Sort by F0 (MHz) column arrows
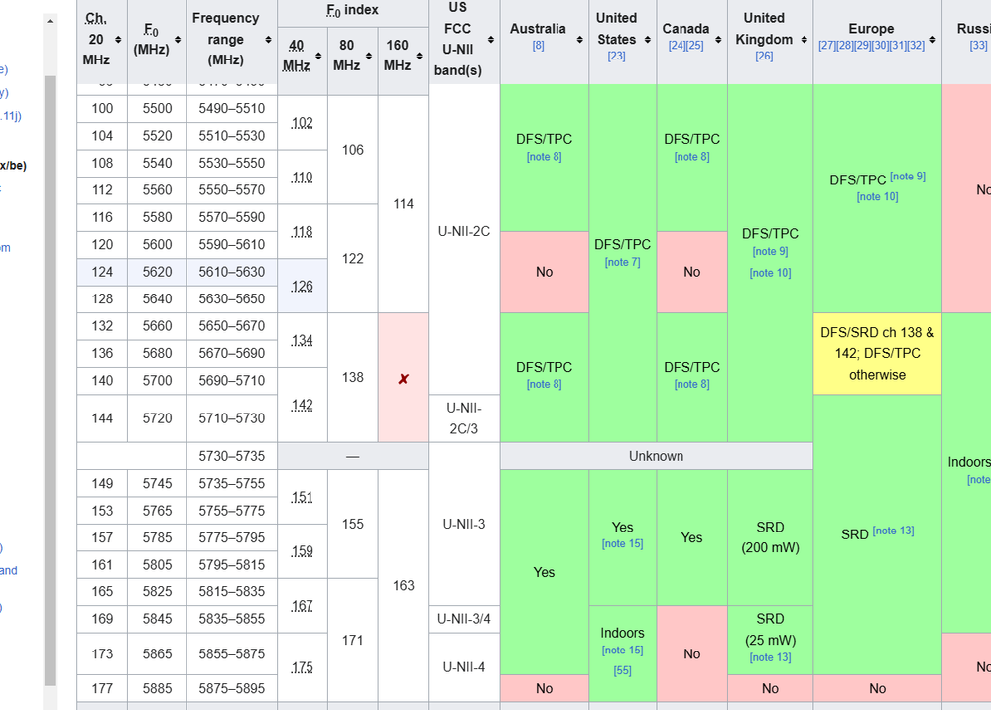Screen dimensions: 991x710 (x=178, y=40)
